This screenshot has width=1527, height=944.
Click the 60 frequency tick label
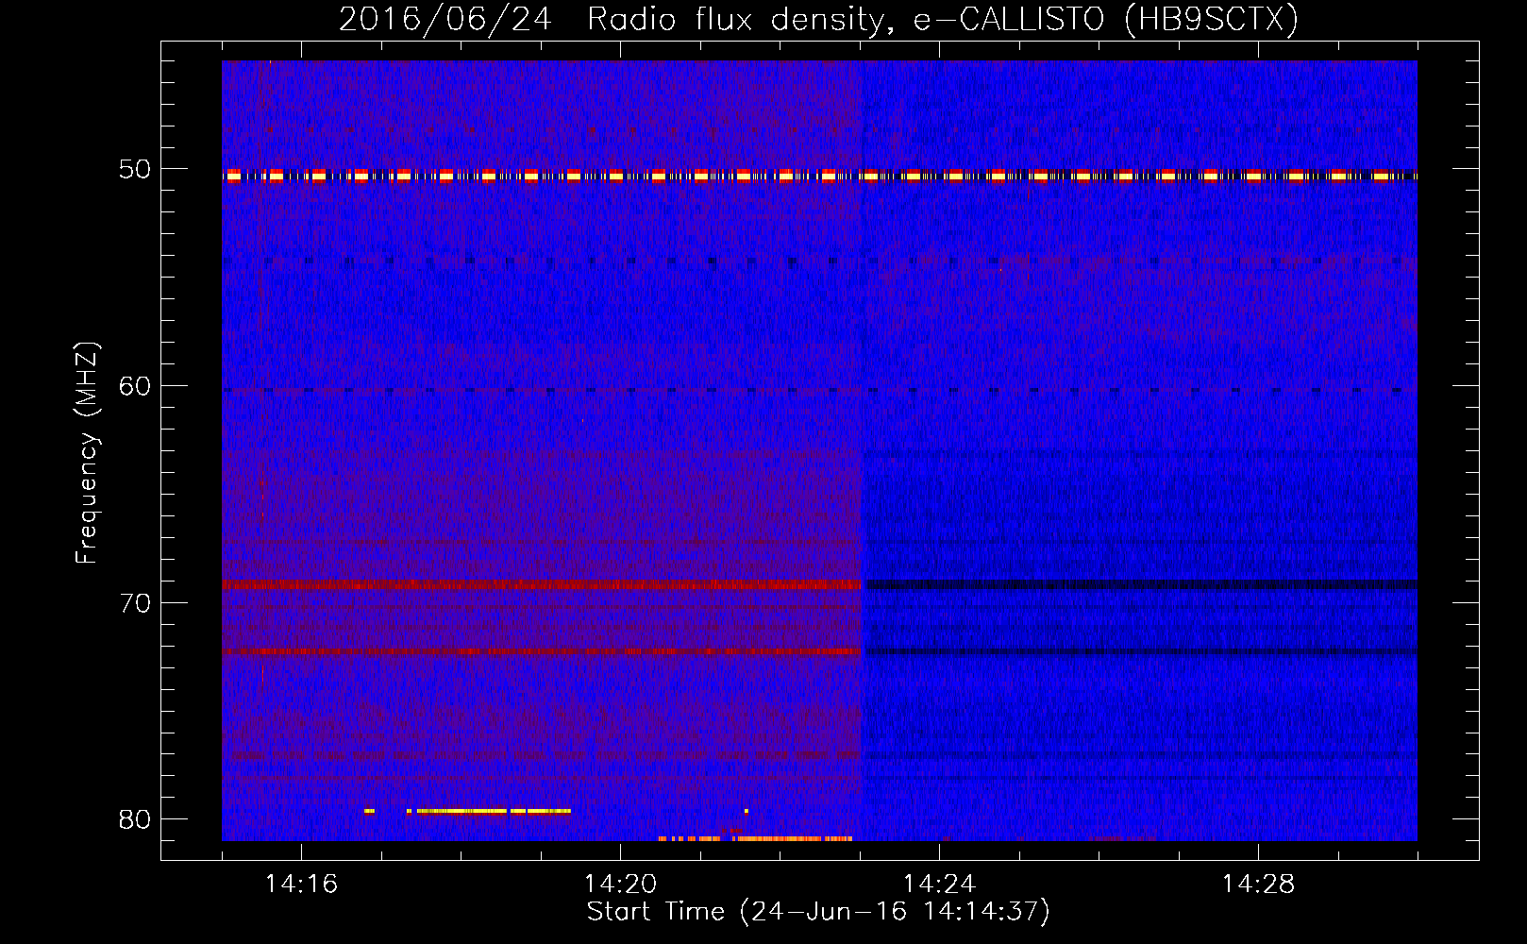tap(134, 386)
